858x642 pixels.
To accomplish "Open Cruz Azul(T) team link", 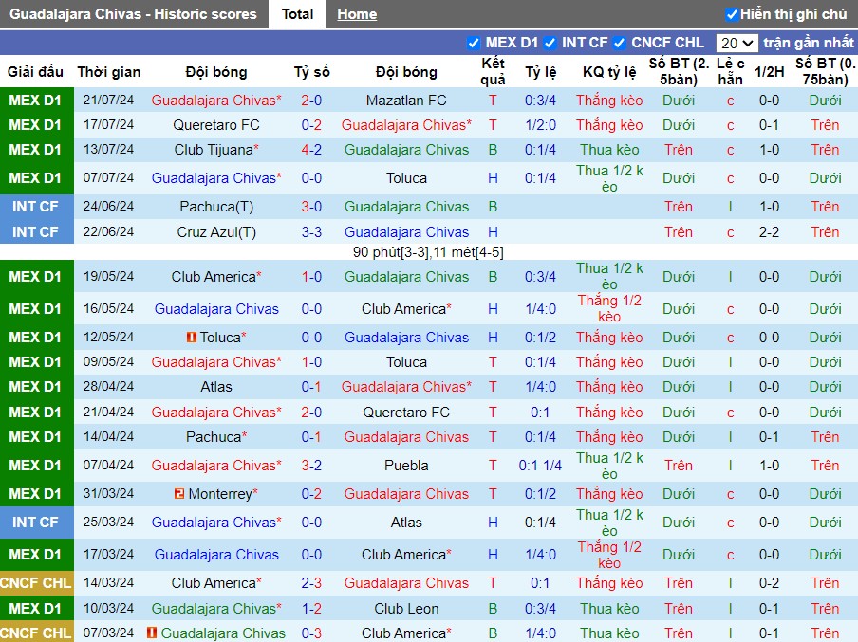I will (216, 232).
